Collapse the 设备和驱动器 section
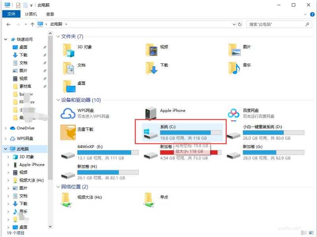This screenshot has width=317, height=237. pos(58,100)
